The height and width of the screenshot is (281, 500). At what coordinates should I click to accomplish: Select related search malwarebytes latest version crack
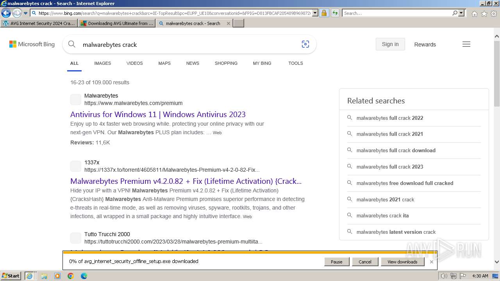coord(396,232)
